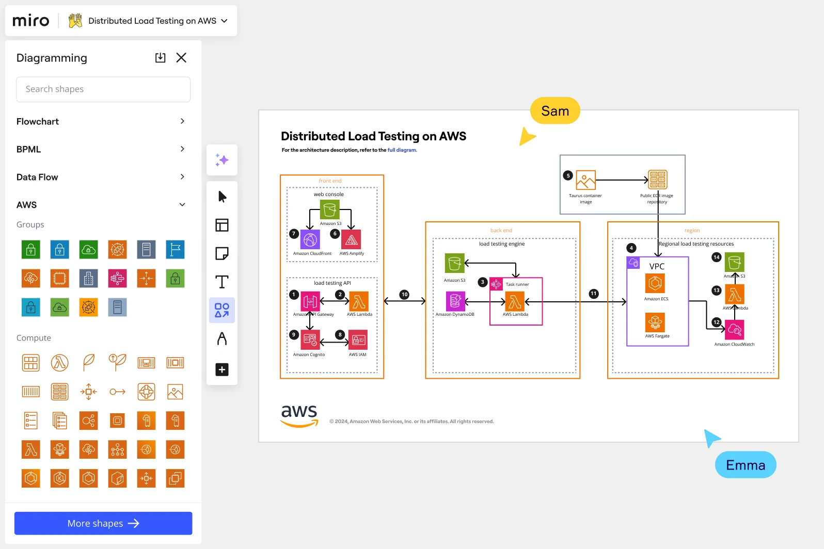
Task: Pick the EKS hexagon K shape
Action: click(x=60, y=478)
